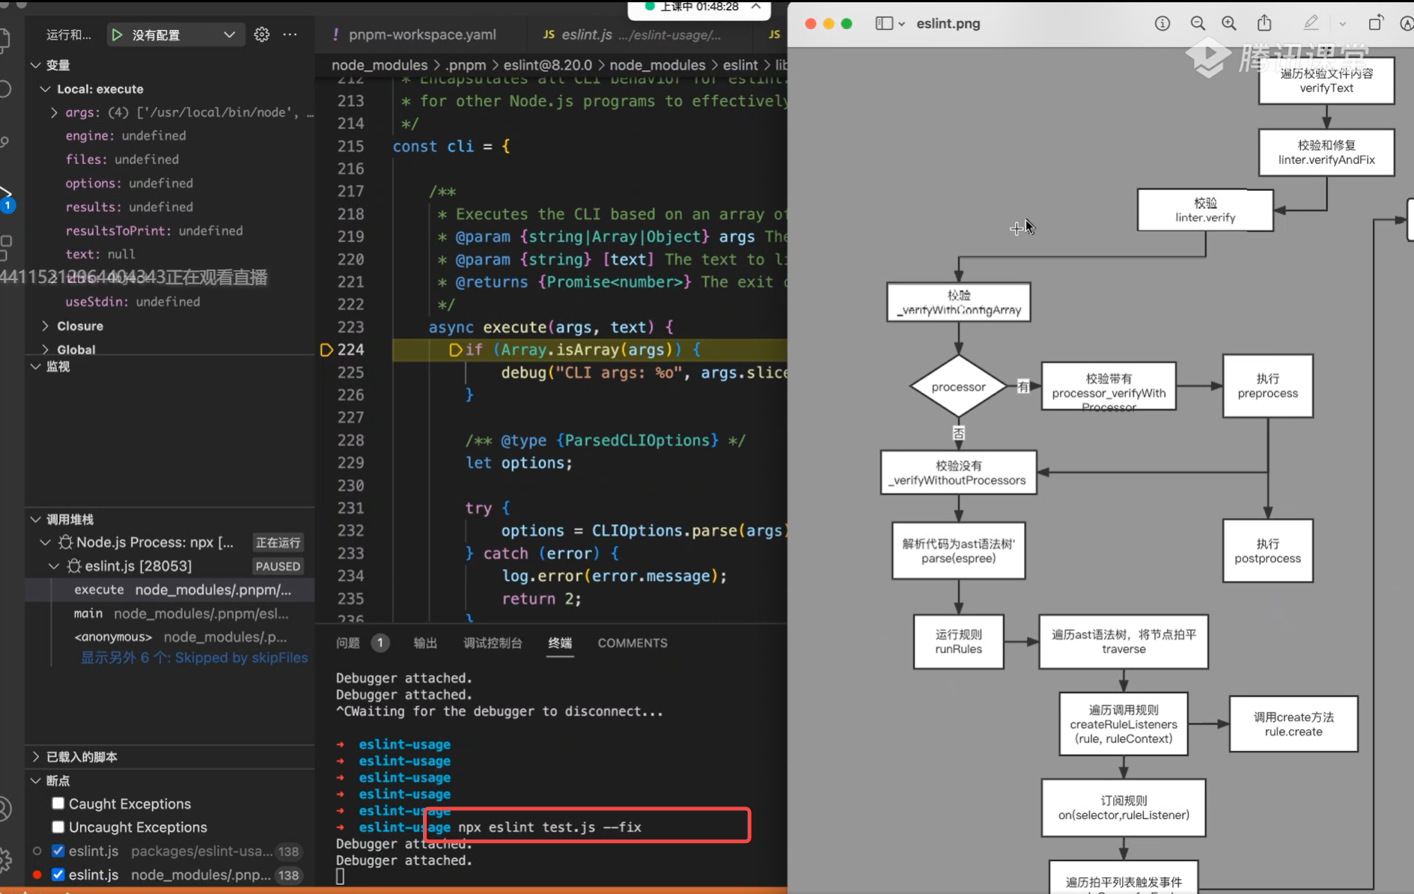Open the debug configuration dropdown
The height and width of the screenshot is (894, 1414).
229,34
